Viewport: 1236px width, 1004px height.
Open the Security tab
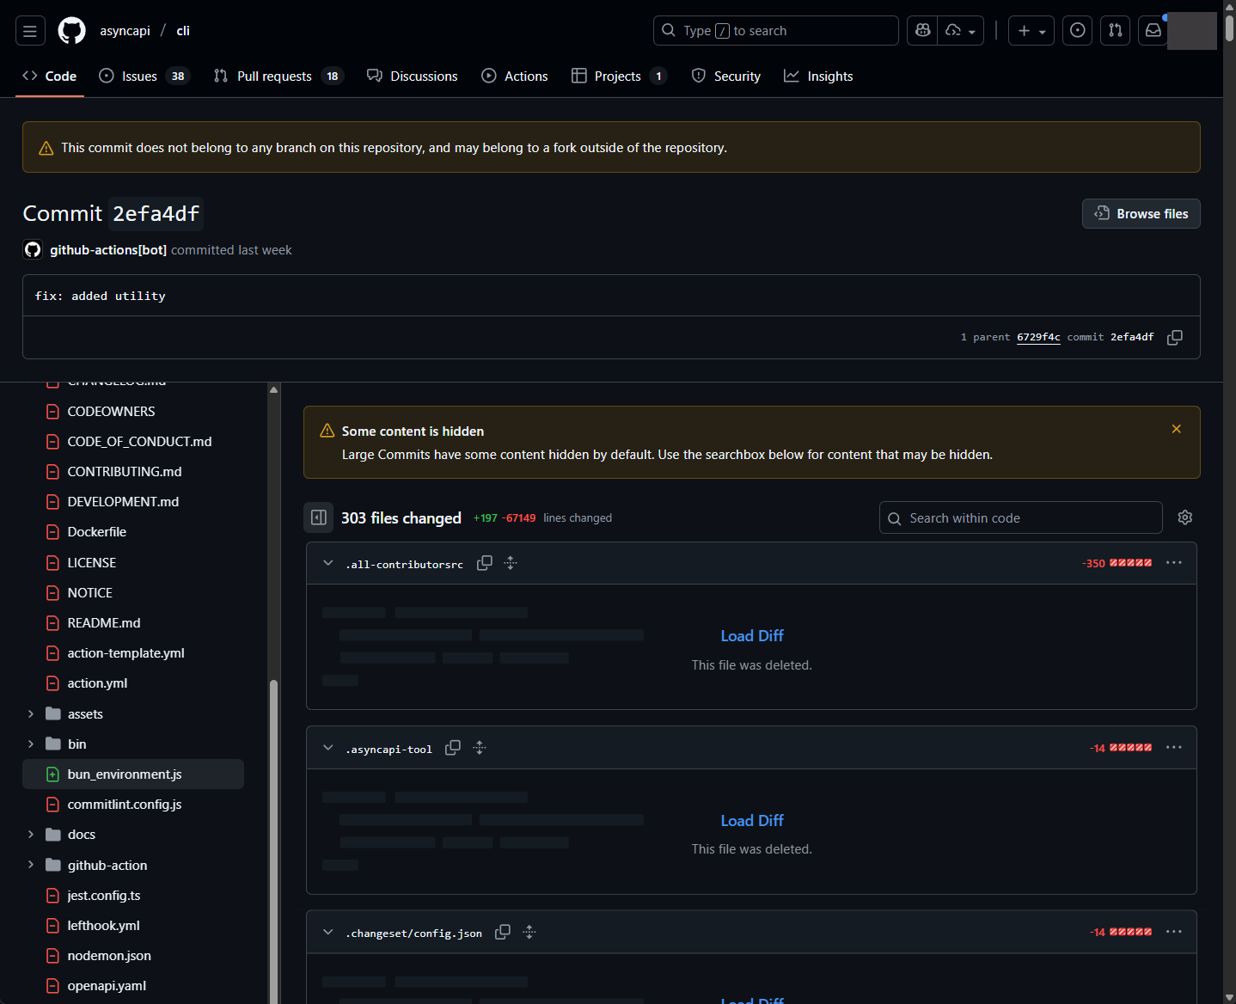(x=726, y=77)
